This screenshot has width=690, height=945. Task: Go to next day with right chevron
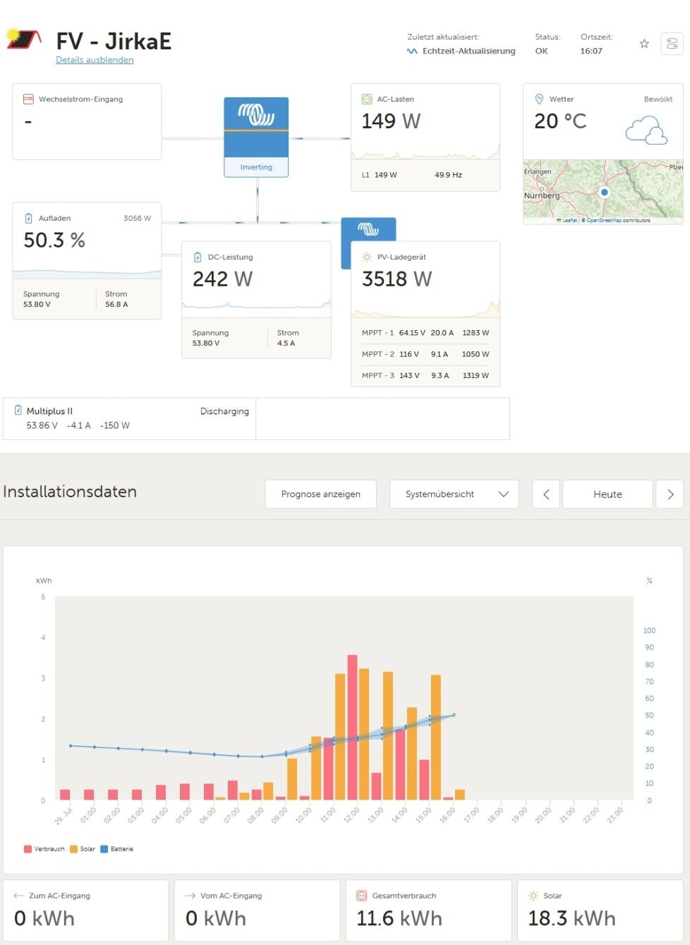(x=670, y=494)
